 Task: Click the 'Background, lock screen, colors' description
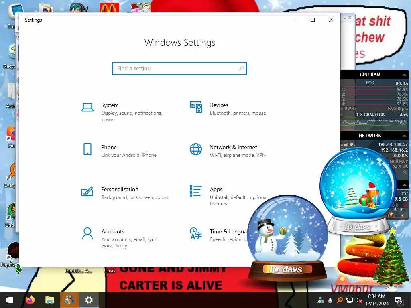point(135,197)
